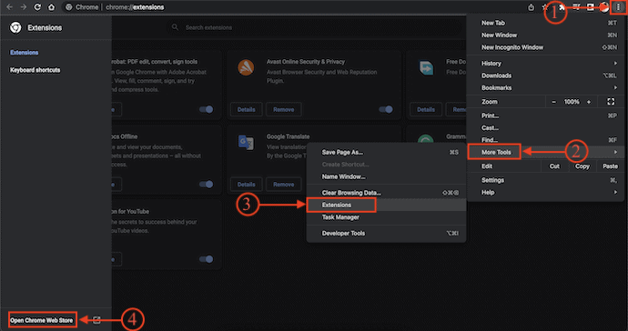The height and width of the screenshot is (331, 628).
Task: Expand the History submenu arrow
Action: (615, 64)
